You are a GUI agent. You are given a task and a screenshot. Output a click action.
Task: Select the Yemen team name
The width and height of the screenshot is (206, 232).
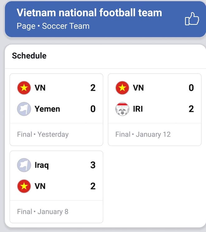[47, 109]
